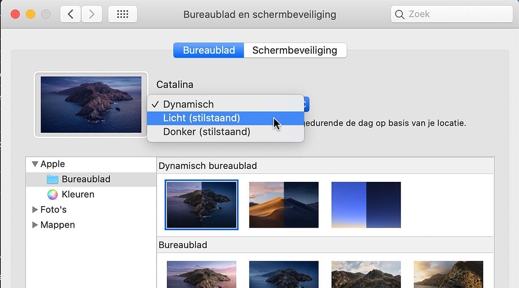Image resolution: width=519 pixels, height=288 pixels.
Task: Collapse the Apple group in the sidebar
Action: pos(35,164)
